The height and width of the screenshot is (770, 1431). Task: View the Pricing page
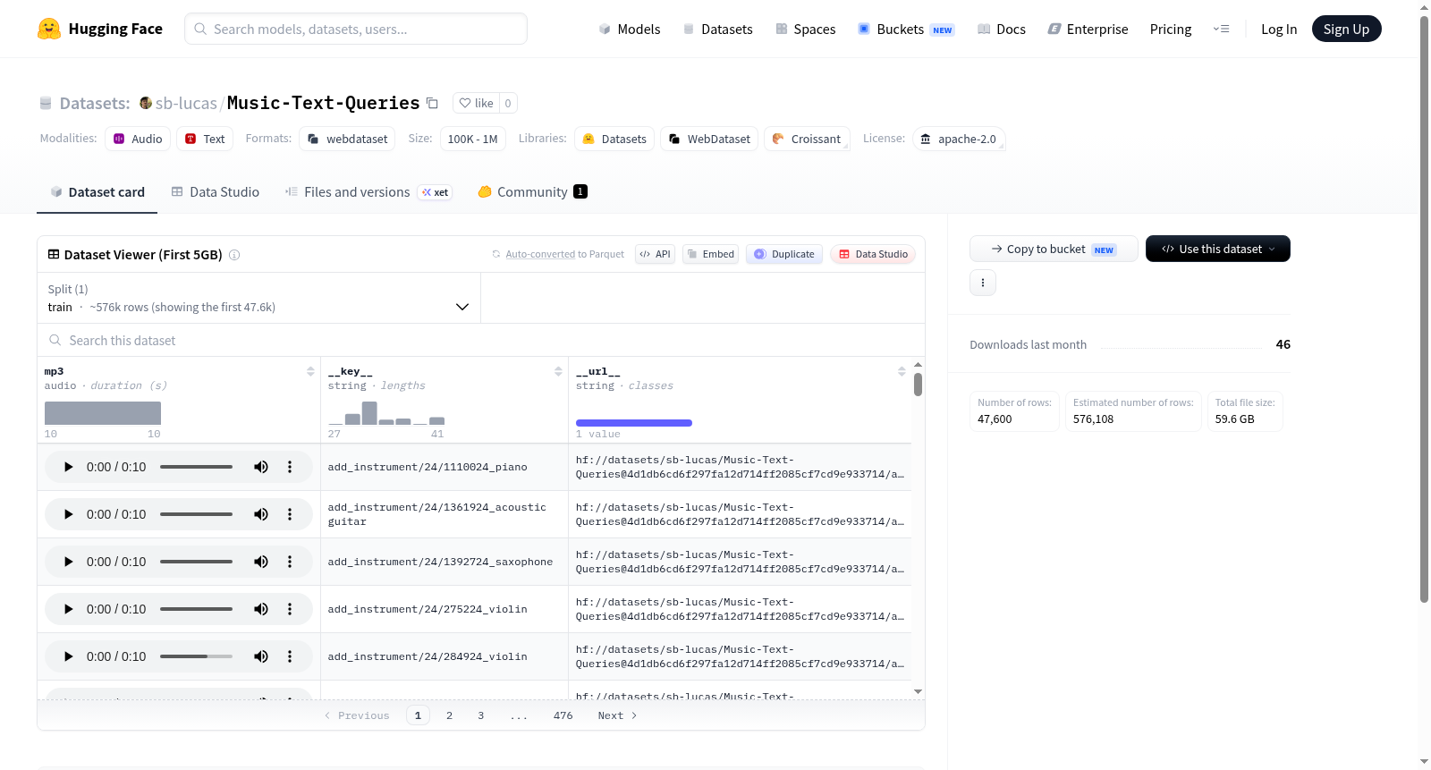(x=1171, y=29)
